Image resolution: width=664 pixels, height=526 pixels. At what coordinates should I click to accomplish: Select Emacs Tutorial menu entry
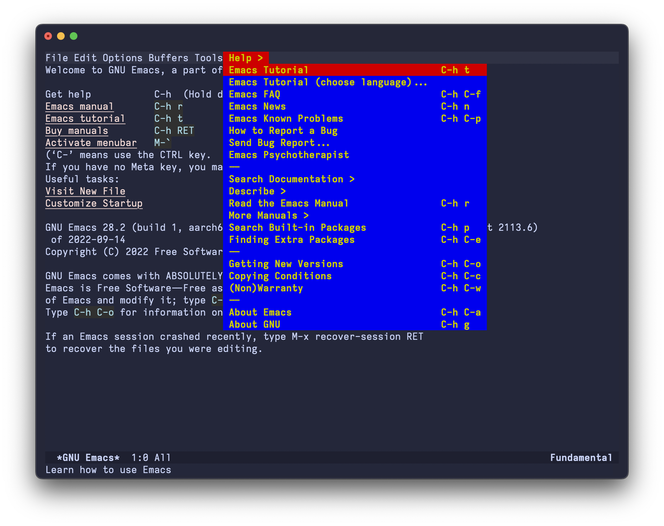pyautogui.click(x=268, y=70)
